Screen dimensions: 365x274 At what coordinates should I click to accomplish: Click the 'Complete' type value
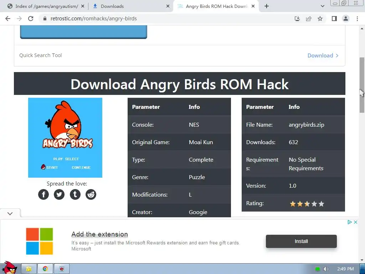[x=201, y=159]
